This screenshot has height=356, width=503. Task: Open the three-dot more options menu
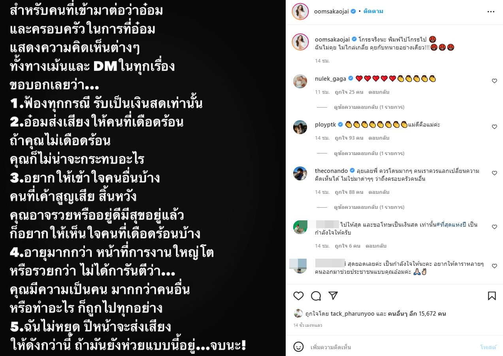[x=491, y=11]
